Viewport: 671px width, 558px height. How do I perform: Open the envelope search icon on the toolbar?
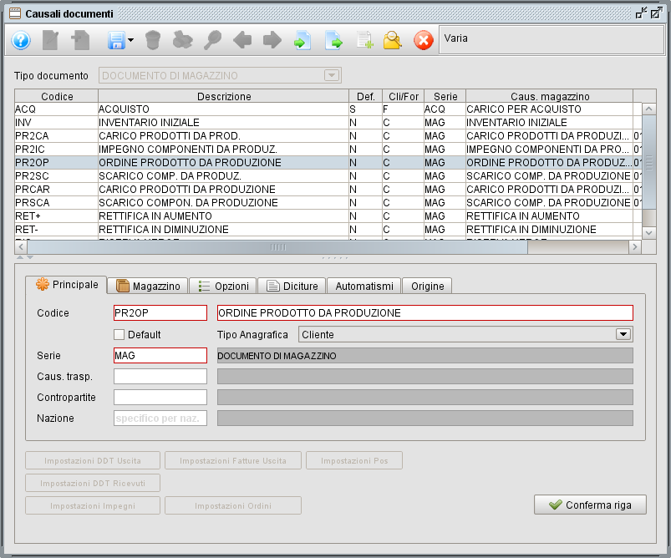[x=392, y=40]
